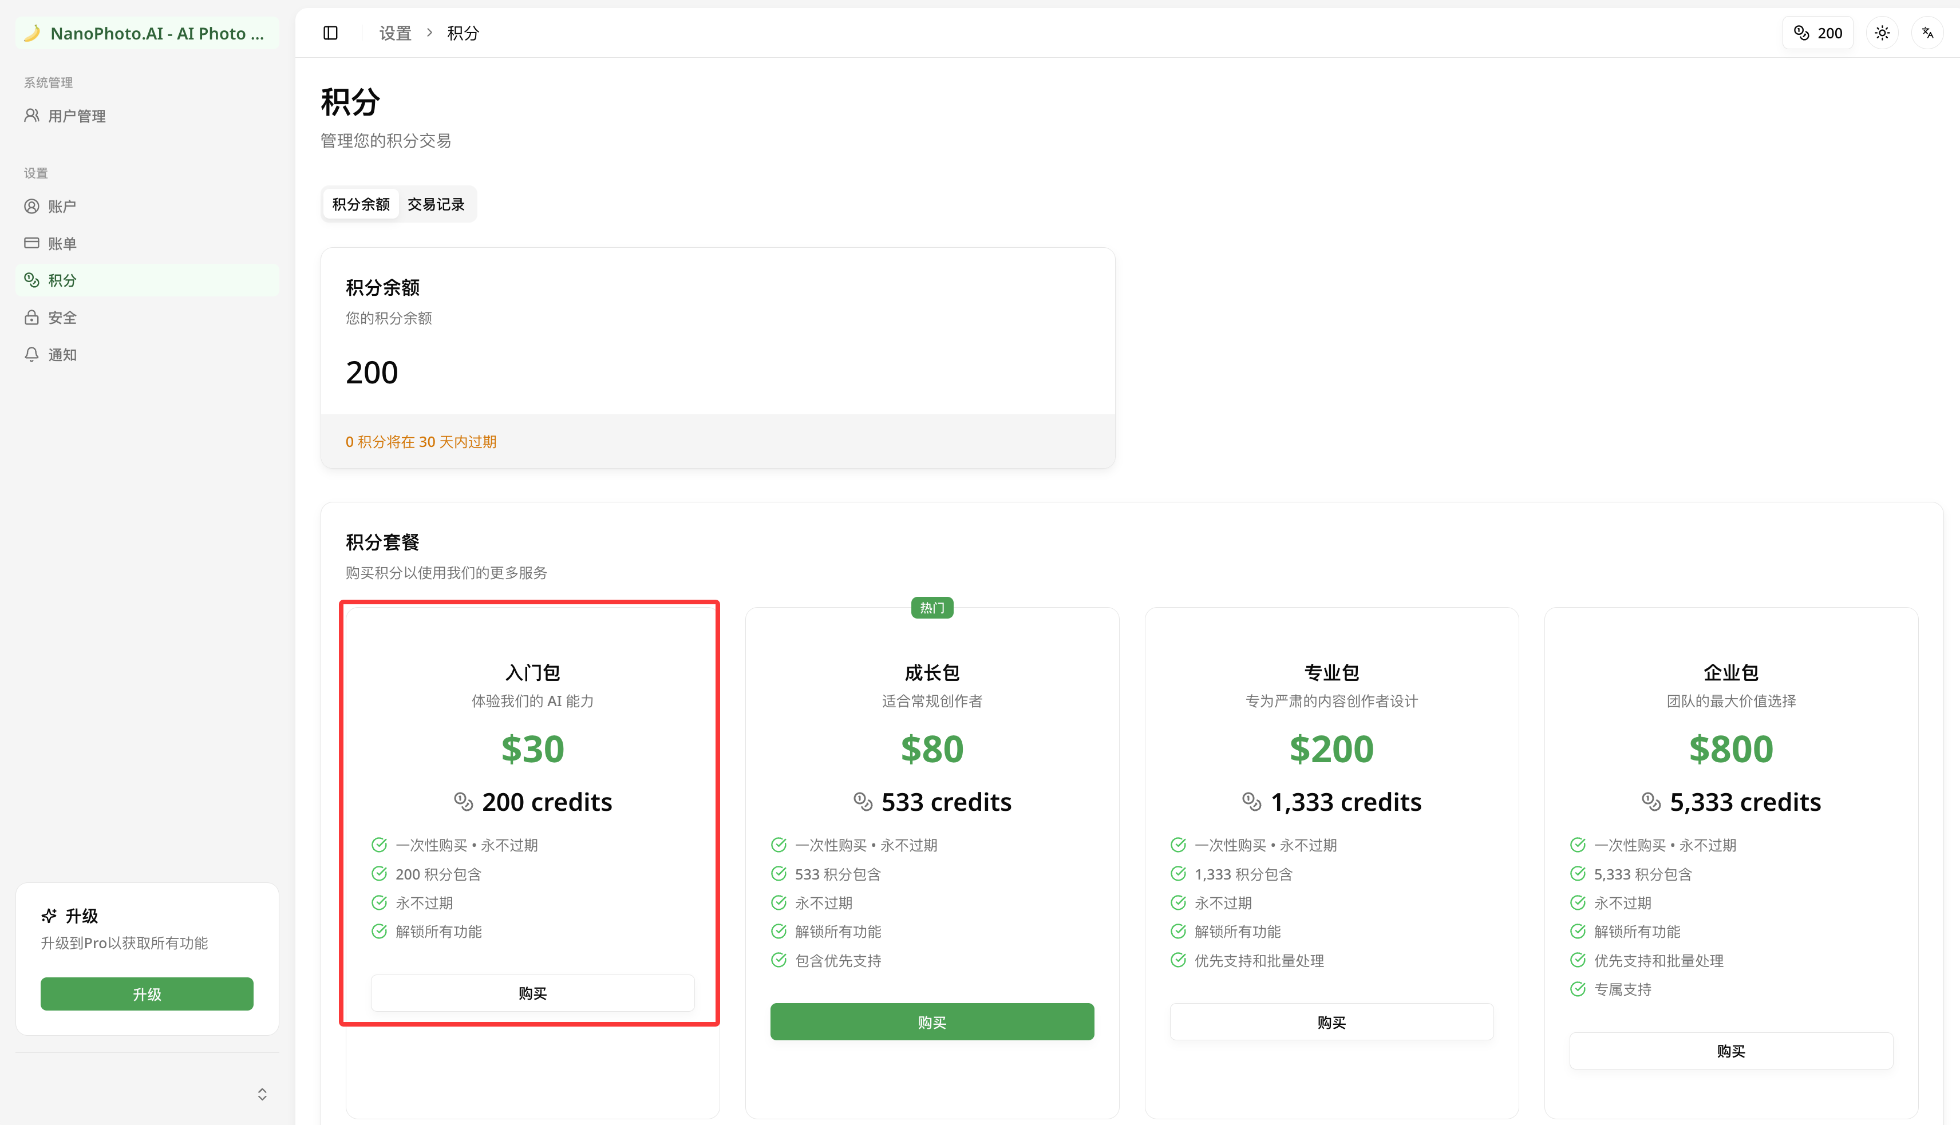Switch to the 交易记录 tab
The image size is (1960, 1125).
coord(436,205)
